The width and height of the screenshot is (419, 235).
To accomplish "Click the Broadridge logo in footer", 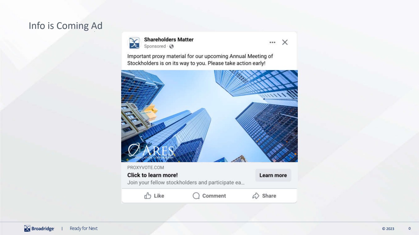I will pos(39,228).
